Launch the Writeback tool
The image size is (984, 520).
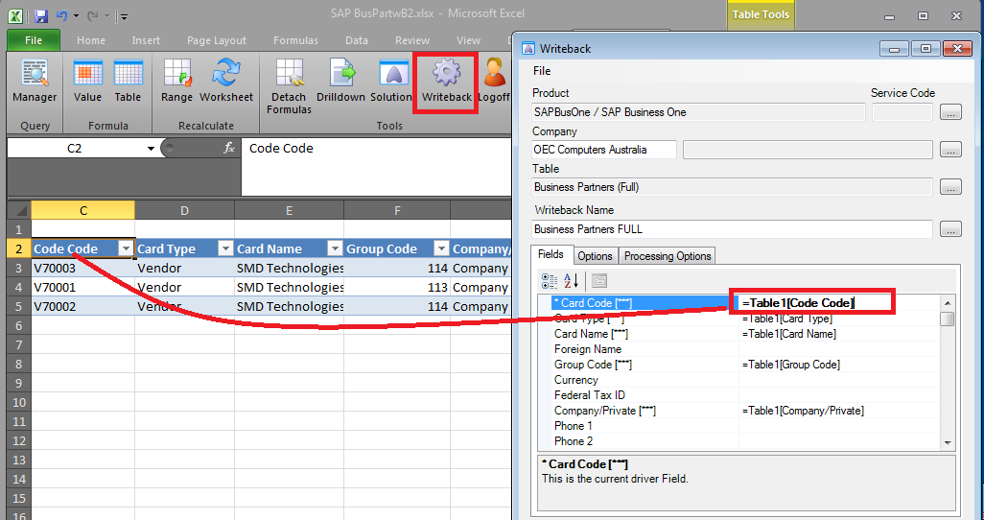pos(446,82)
